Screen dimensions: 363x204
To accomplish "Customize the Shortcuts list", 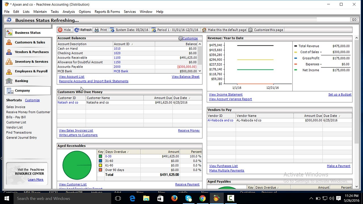I will 32,100.
